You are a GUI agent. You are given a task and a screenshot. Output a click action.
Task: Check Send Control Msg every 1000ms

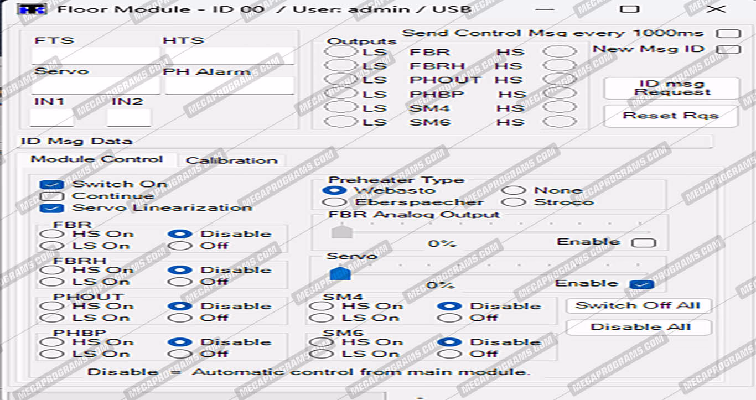[728, 33]
